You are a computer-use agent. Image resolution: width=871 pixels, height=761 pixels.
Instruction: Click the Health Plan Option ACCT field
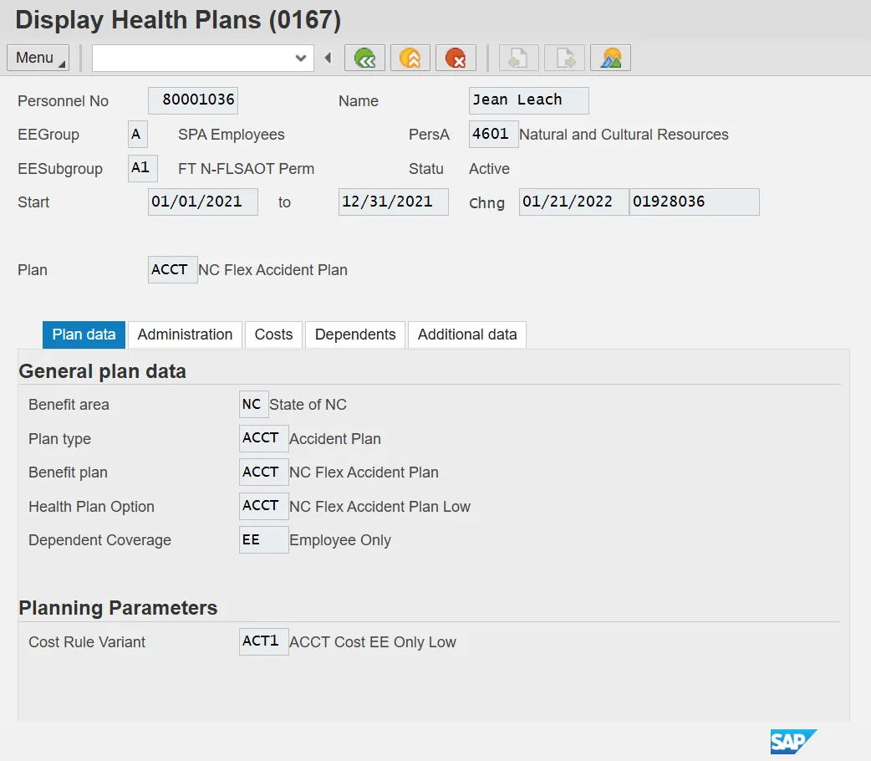point(264,506)
